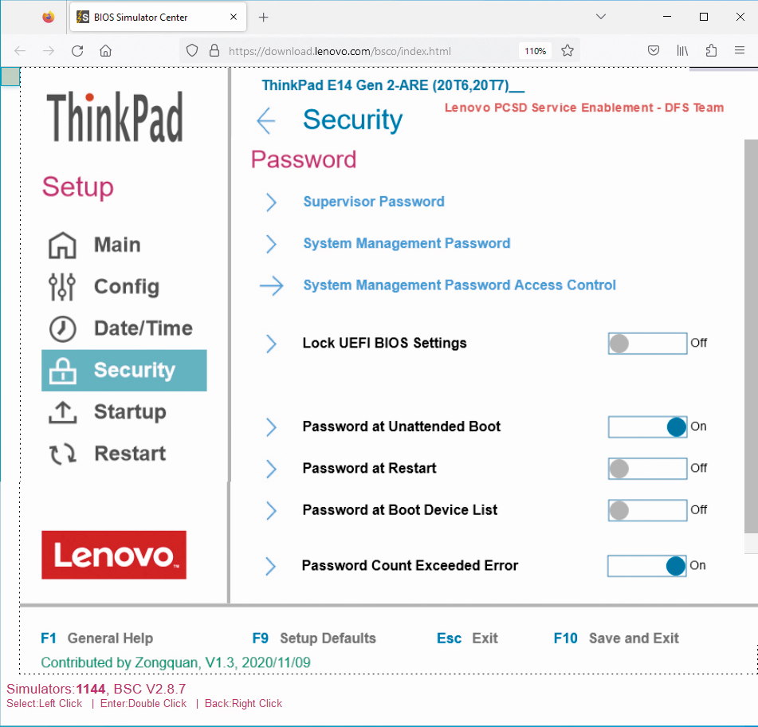Click the browser forward navigation arrow
The height and width of the screenshot is (727, 758).
point(49,51)
